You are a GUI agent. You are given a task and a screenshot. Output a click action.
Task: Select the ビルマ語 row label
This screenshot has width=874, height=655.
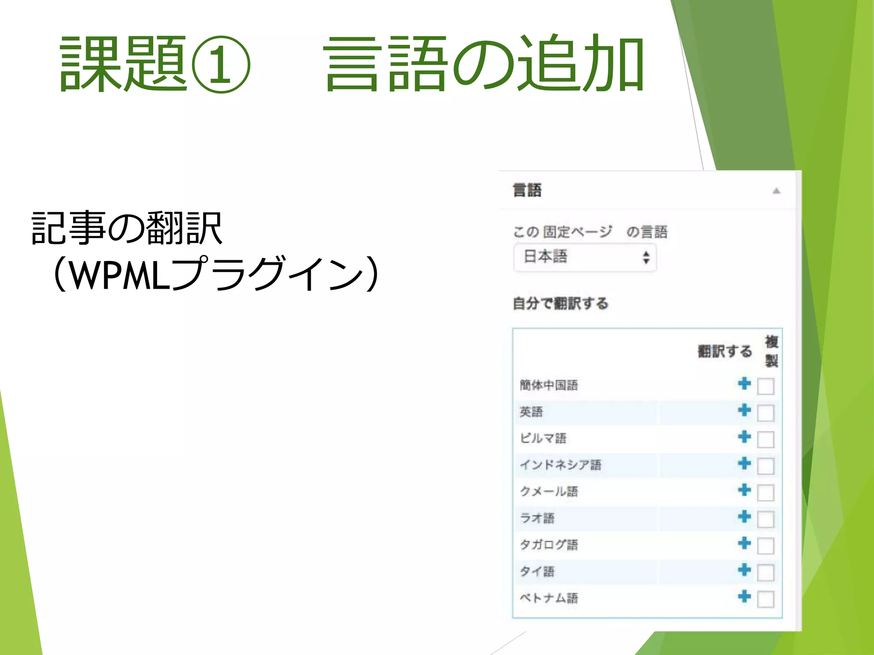pos(543,438)
